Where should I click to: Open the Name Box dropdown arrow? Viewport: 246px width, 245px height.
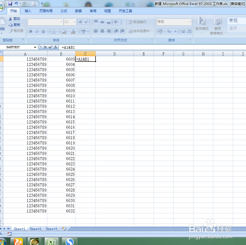(35, 47)
